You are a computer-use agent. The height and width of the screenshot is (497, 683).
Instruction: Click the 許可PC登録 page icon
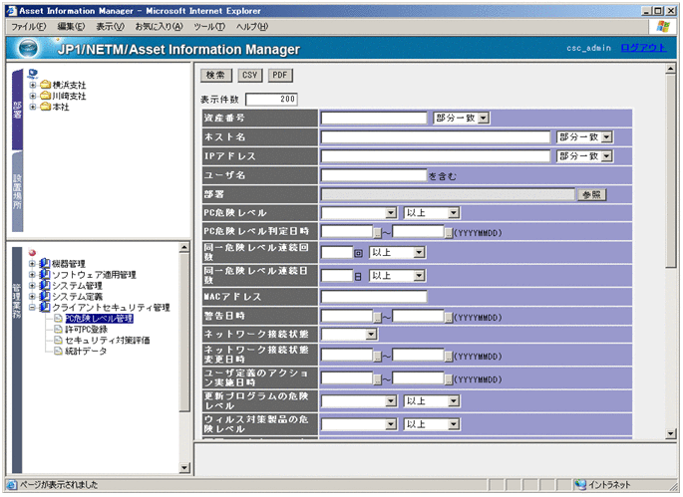point(57,330)
